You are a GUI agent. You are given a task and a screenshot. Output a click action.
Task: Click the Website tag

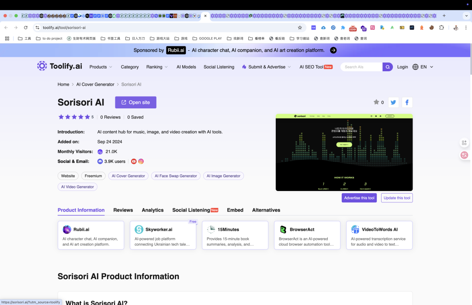point(68,176)
